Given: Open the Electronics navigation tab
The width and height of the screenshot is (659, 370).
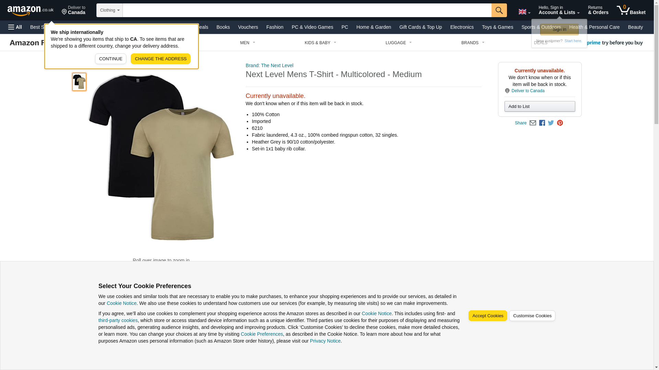Looking at the screenshot, I should (462, 27).
